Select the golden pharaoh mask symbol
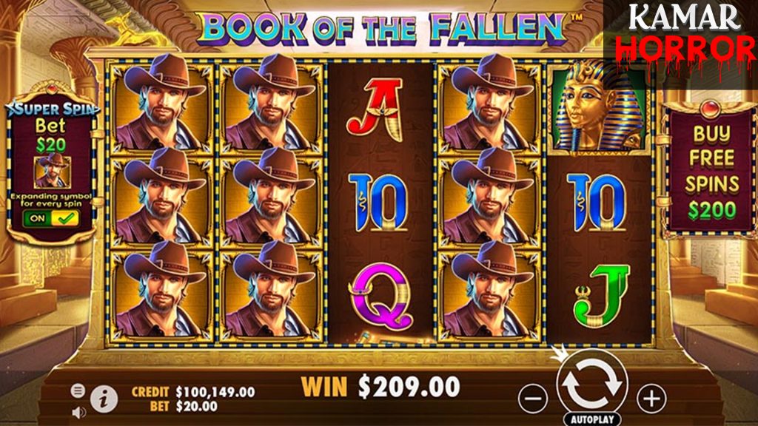Viewport: 758px width, 426px height. tap(598, 108)
